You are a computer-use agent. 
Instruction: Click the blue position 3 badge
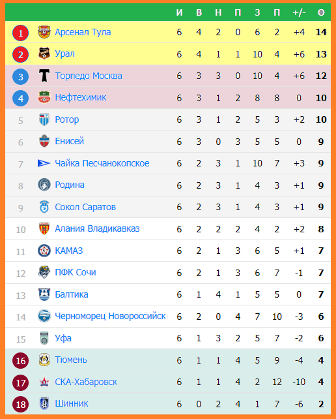[x=21, y=77]
